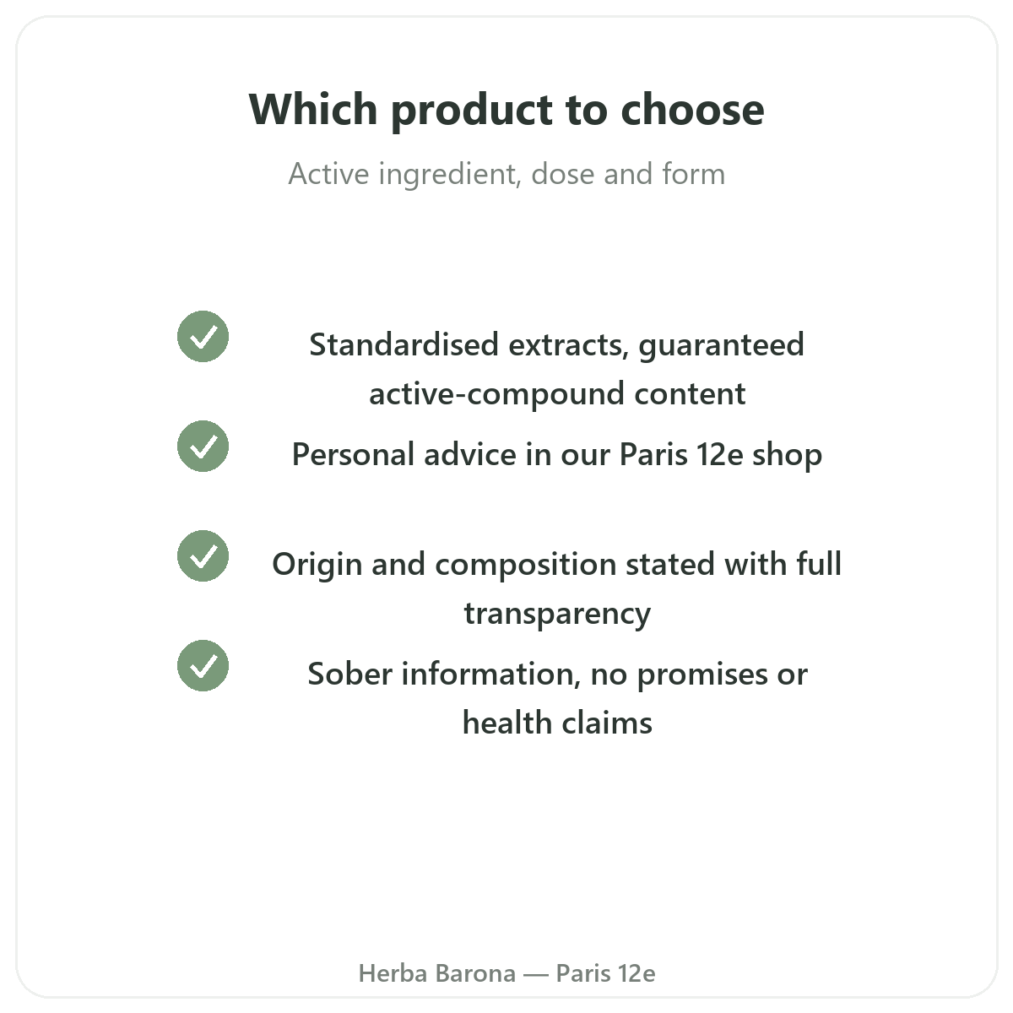
Task: Select the 'Which product to choose' heading
Action: (506, 110)
